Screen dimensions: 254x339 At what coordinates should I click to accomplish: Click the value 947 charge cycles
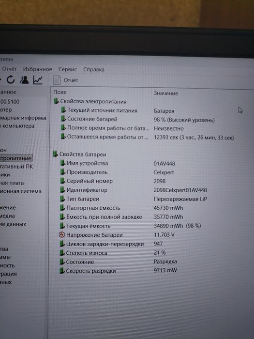(x=158, y=244)
